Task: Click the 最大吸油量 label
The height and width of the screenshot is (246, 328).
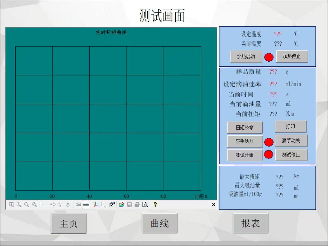Action: pyautogui.click(x=247, y=185)
